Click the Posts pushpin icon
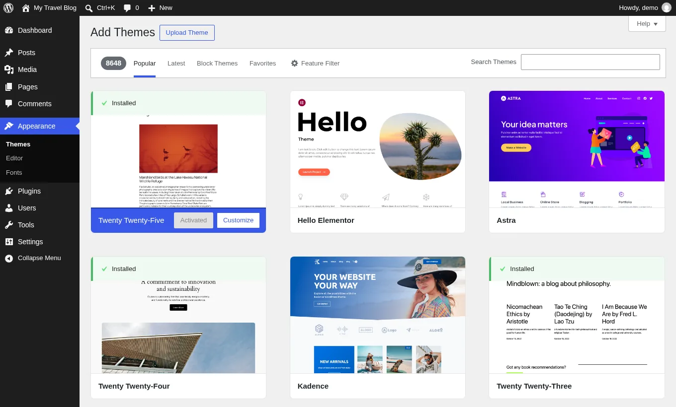Screen dimensions: 676x407 tap(9, 53)
